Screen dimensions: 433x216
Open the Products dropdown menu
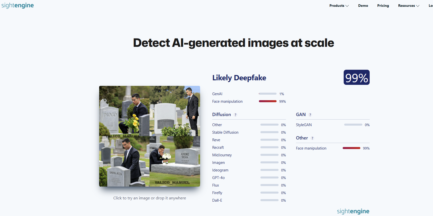pyautogui.click(x=339, y=6)
